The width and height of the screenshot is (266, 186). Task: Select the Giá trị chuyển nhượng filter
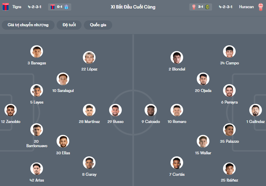[x=28, y=25]
